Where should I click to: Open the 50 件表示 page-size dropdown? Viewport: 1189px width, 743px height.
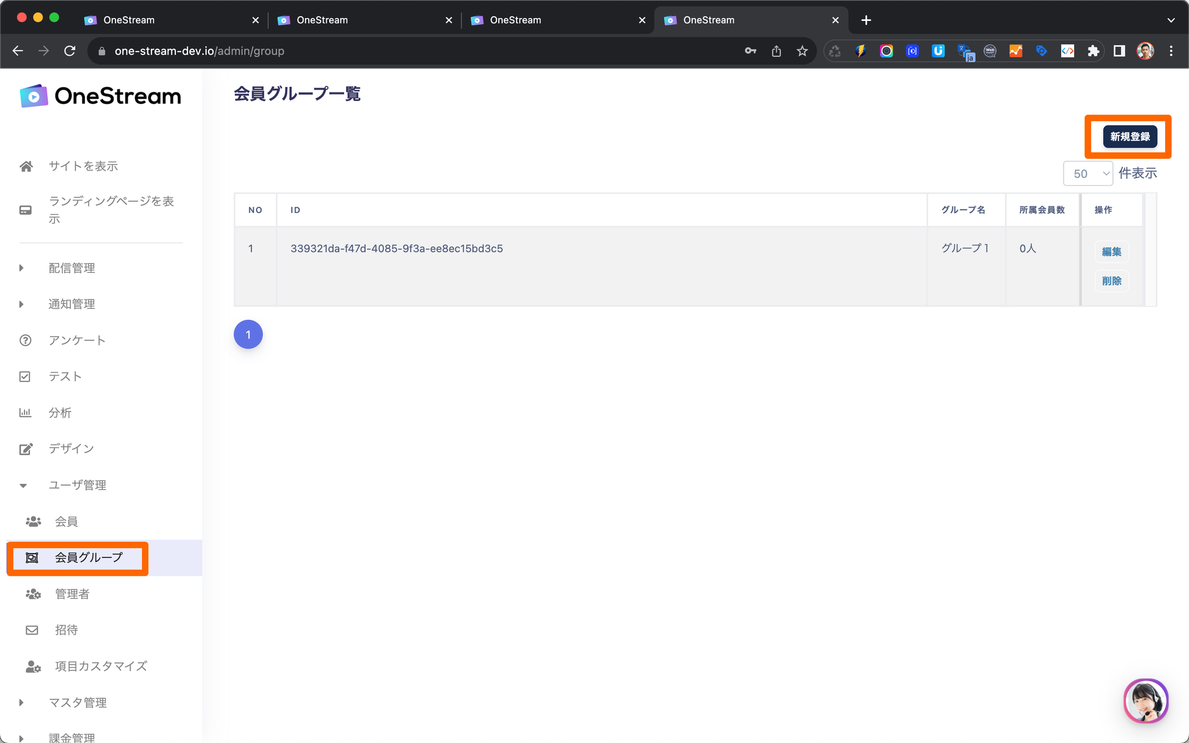click(1087, 174)
